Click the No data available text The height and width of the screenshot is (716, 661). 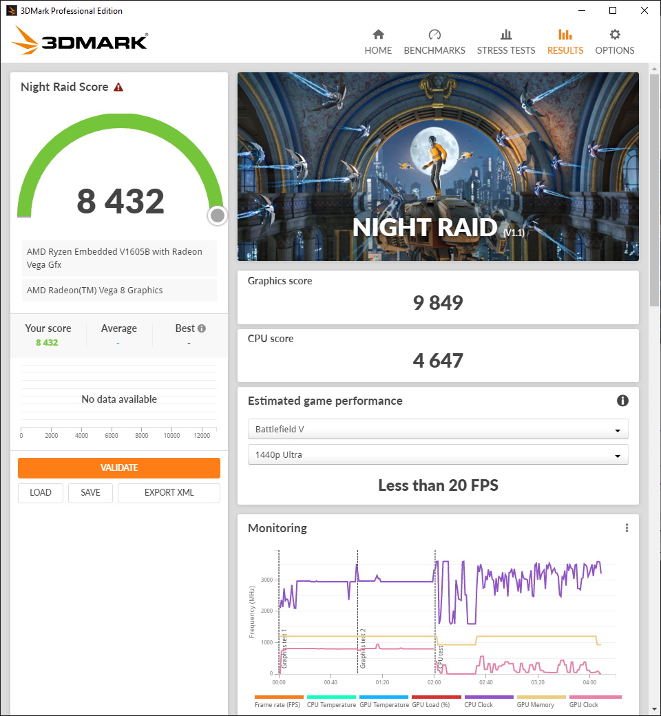point(118,399)
